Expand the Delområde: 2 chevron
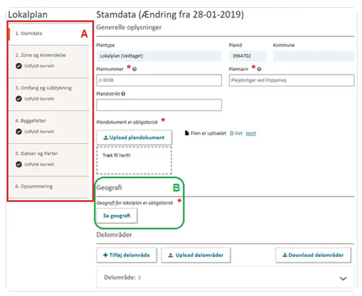This screenshot has height=296, width=362. [343, 277]
